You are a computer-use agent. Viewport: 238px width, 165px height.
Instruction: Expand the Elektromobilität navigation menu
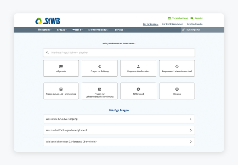99,30
